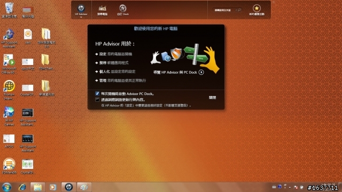Select the CrystalDi desktop icon beside 3DMark06
The width and height of the screenshot is (342, 192).
[27, 166]
